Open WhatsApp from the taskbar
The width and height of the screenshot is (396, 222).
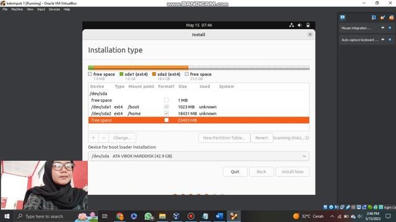click(148, 216)
